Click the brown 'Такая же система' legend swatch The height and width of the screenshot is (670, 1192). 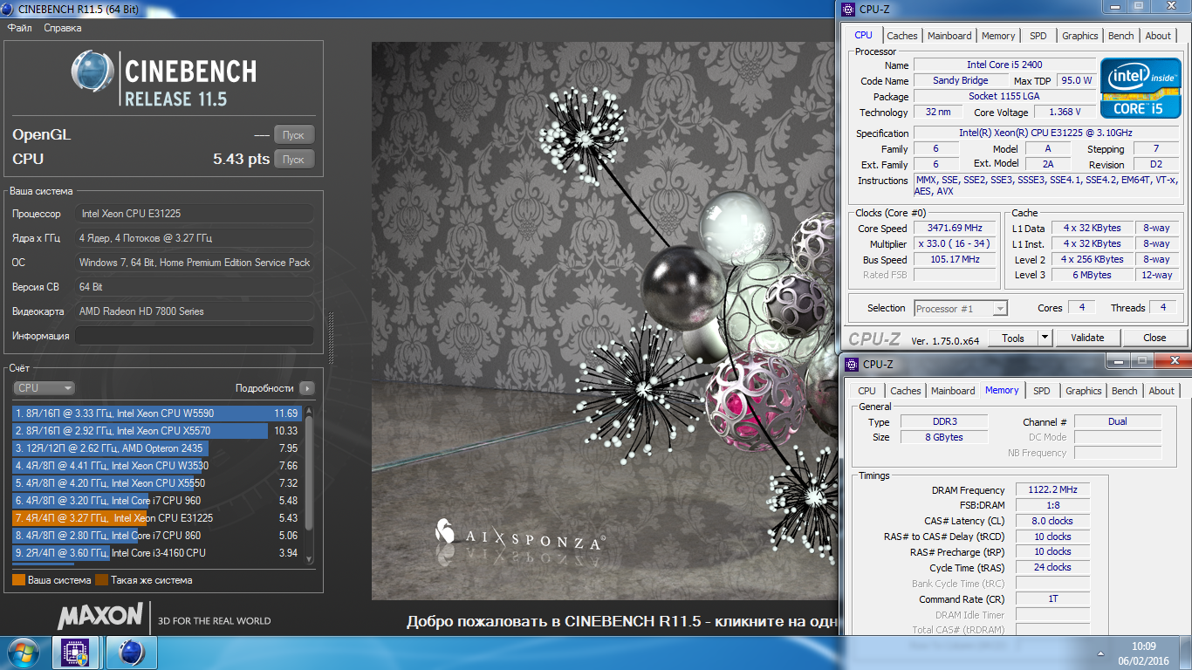101,580
